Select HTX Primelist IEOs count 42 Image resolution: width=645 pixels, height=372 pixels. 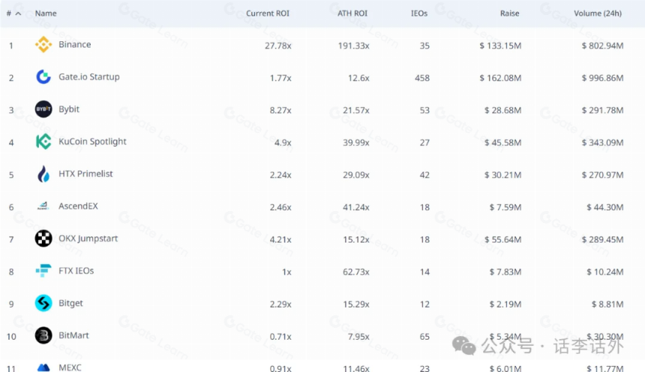click(424, 175)
